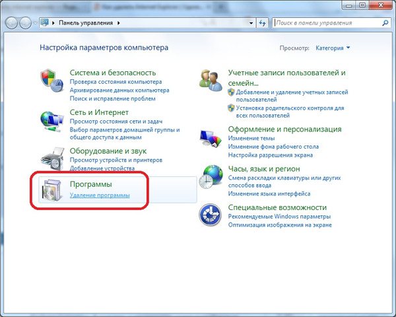Open Часы, язык и регион category
The height and width of the screenshot is (317, 396).
coord(264,168)
